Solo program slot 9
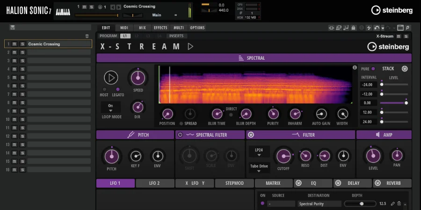 click(x=22, y=111)
